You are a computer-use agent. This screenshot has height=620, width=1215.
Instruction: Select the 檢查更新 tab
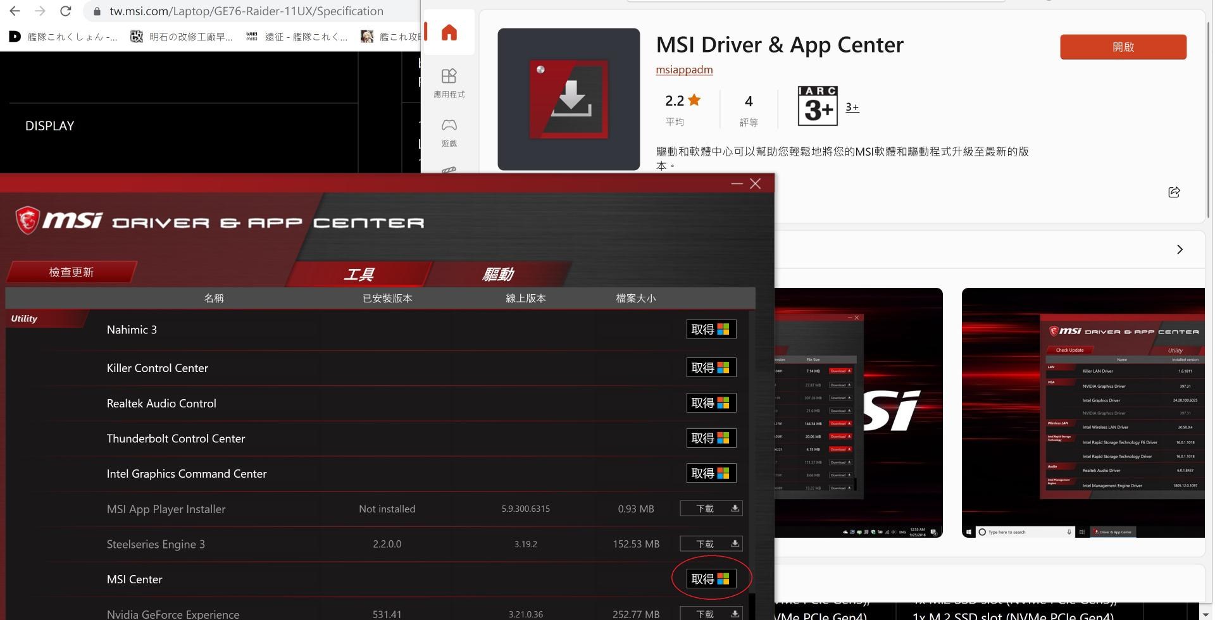71,272
